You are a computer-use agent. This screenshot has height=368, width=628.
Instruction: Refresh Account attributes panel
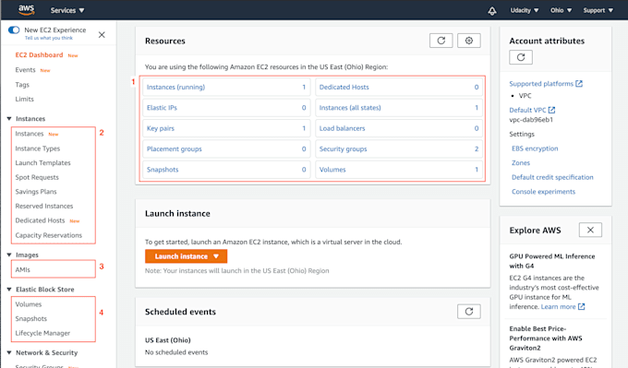tap(521, 57)
